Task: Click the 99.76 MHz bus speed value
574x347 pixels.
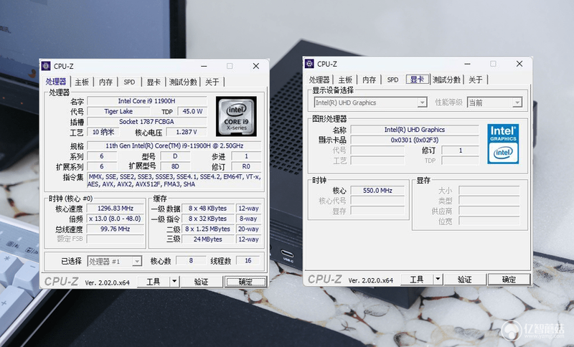Action: click(x=116, y=229)
